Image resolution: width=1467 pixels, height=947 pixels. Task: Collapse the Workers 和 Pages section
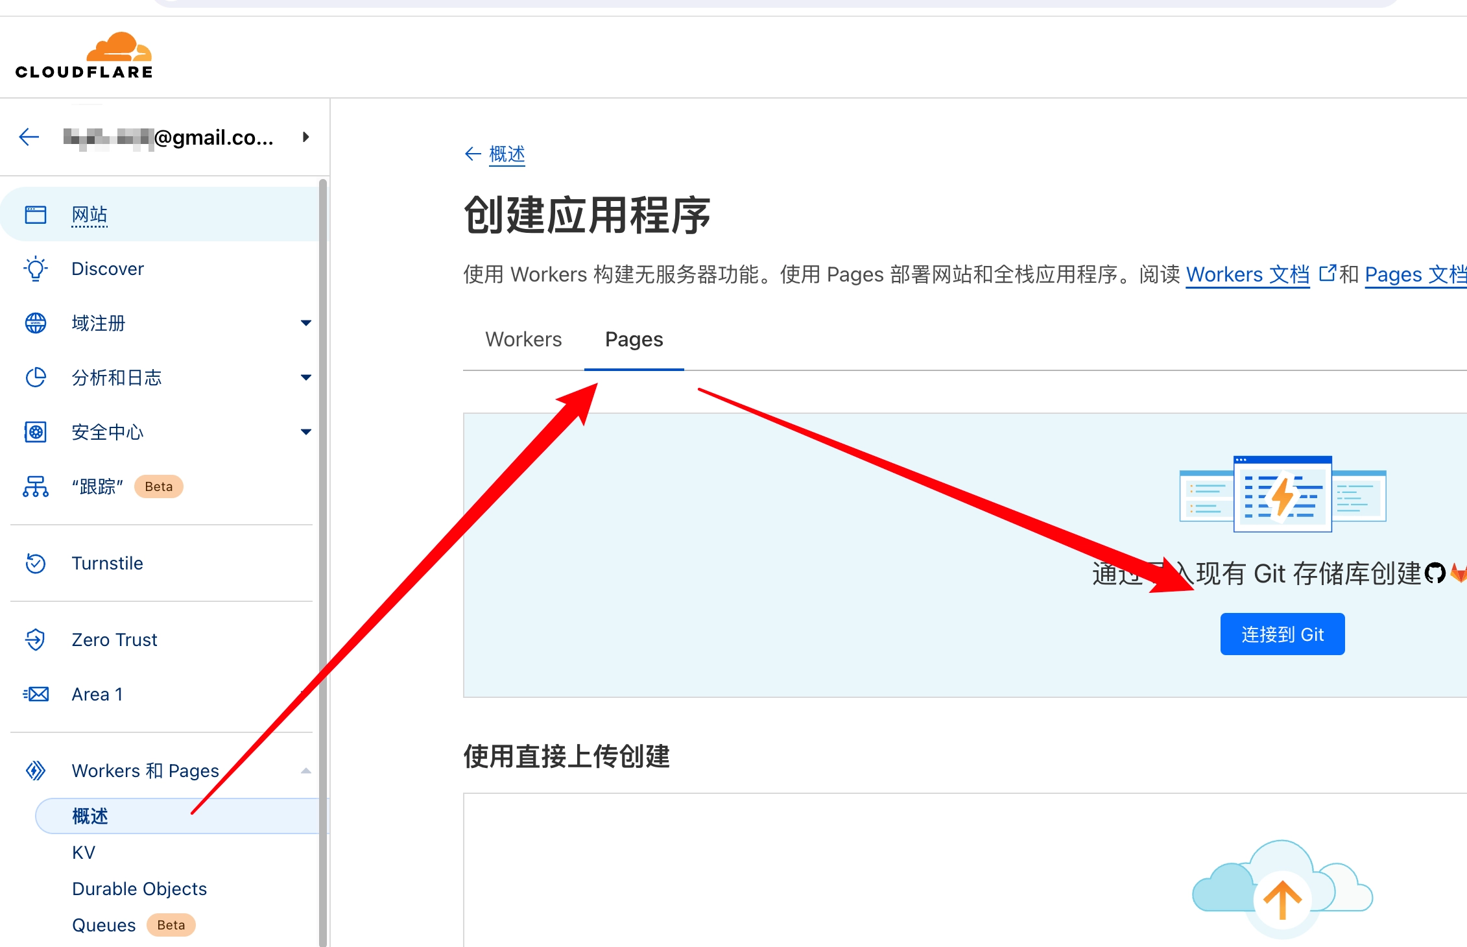coord(306,771)
